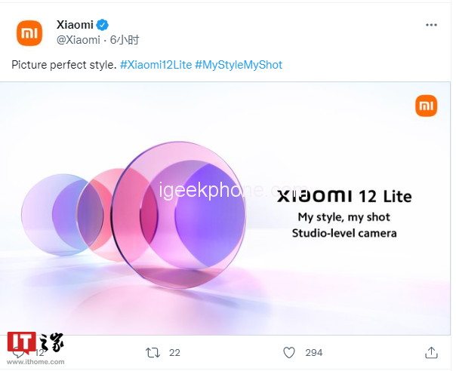Viewport: 456px width, 371px height.
Task: Click the Xiaomi display name
Action: (x=75, y=25)
